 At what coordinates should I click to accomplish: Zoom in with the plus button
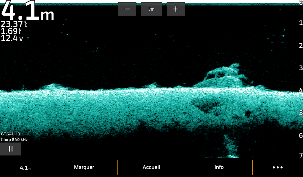(x=176, y=9)
